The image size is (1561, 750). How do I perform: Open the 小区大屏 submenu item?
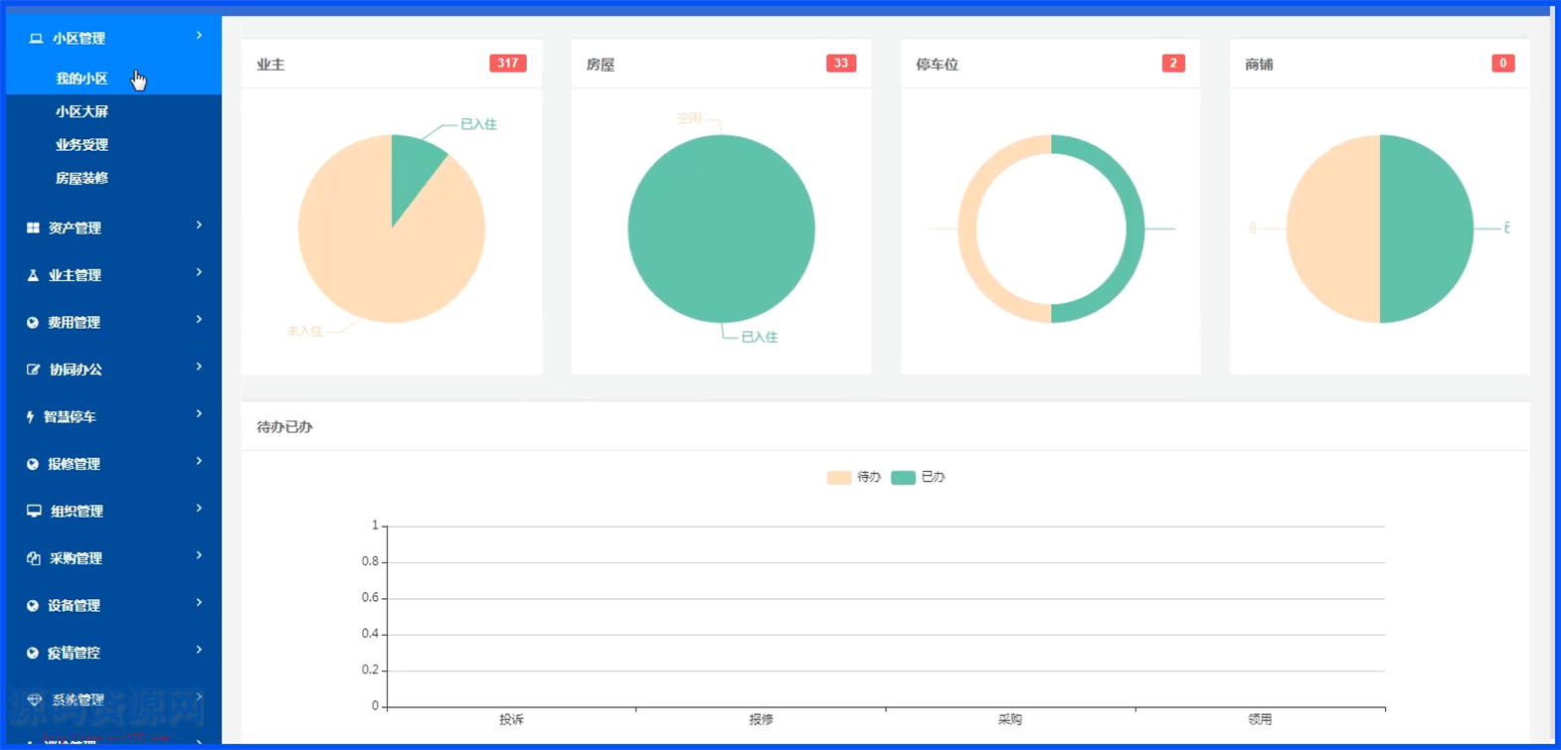click(82, 112)
